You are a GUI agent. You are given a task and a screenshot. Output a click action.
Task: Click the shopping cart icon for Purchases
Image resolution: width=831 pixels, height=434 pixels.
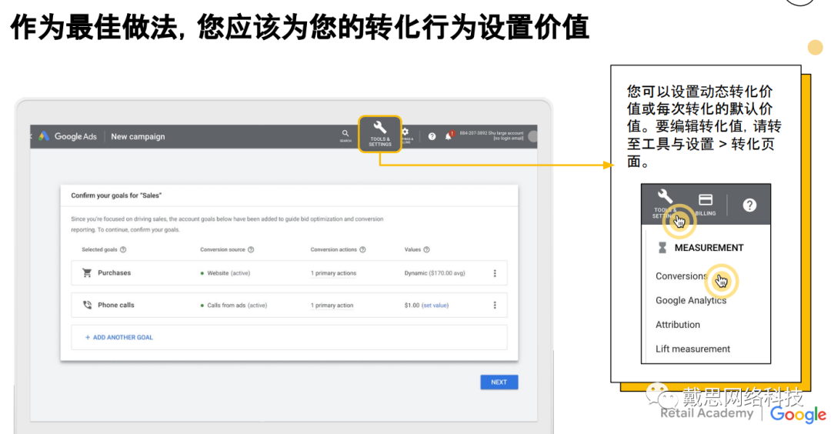point(87,273)
